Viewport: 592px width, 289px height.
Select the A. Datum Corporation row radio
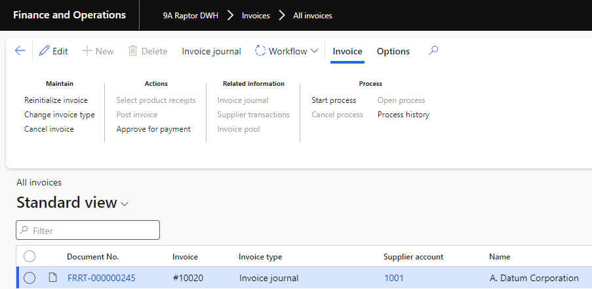coord(30,278)
